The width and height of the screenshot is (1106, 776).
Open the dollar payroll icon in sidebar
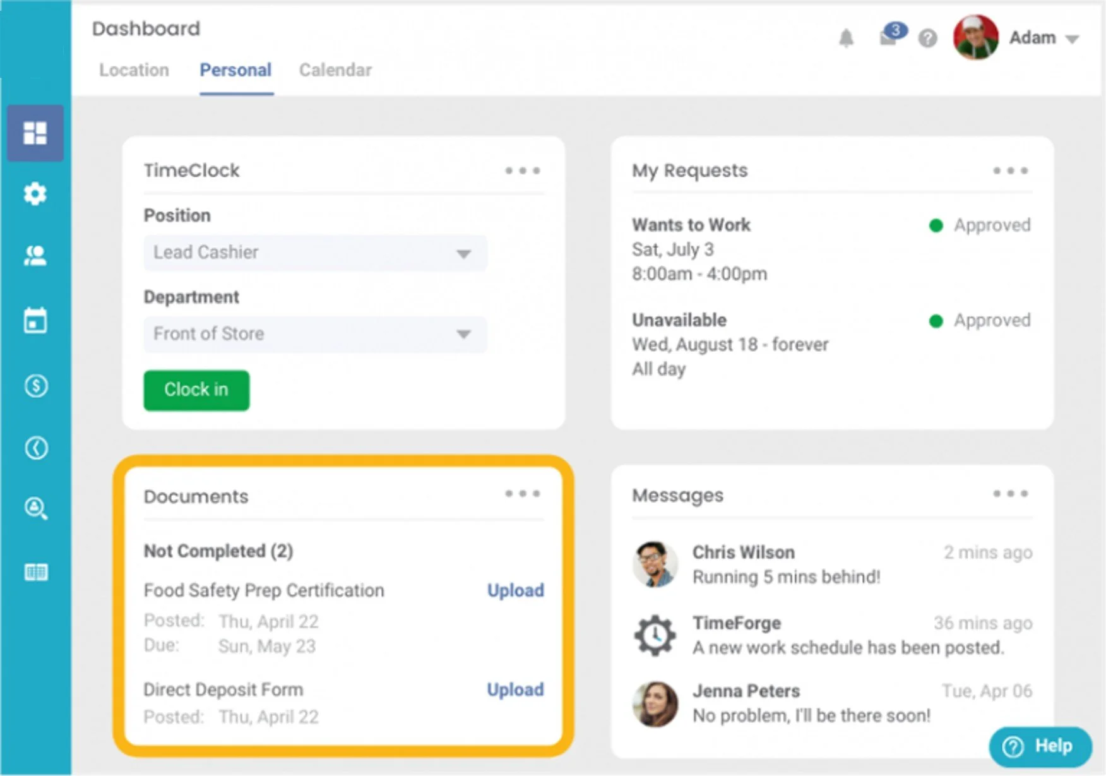(36, 385)
